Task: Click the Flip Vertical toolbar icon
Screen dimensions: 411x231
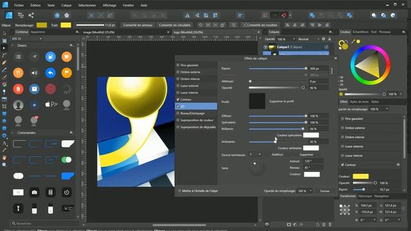Action: (197, 15)
